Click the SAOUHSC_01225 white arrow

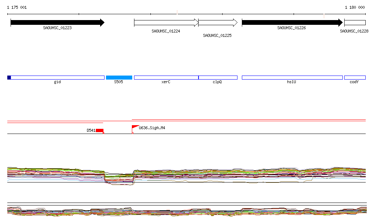[x=217, y=23]
